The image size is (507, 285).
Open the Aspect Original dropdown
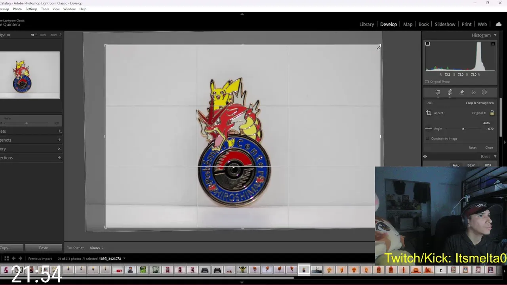click(x=479, y=113)
